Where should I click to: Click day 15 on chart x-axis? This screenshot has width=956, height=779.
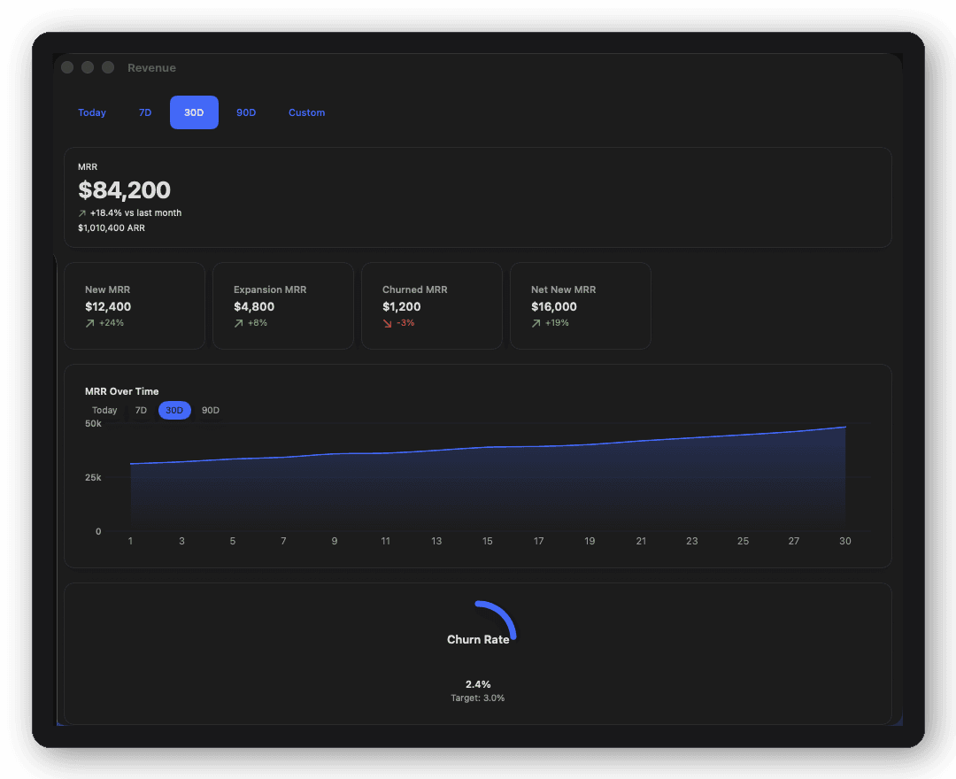(488, 541)
